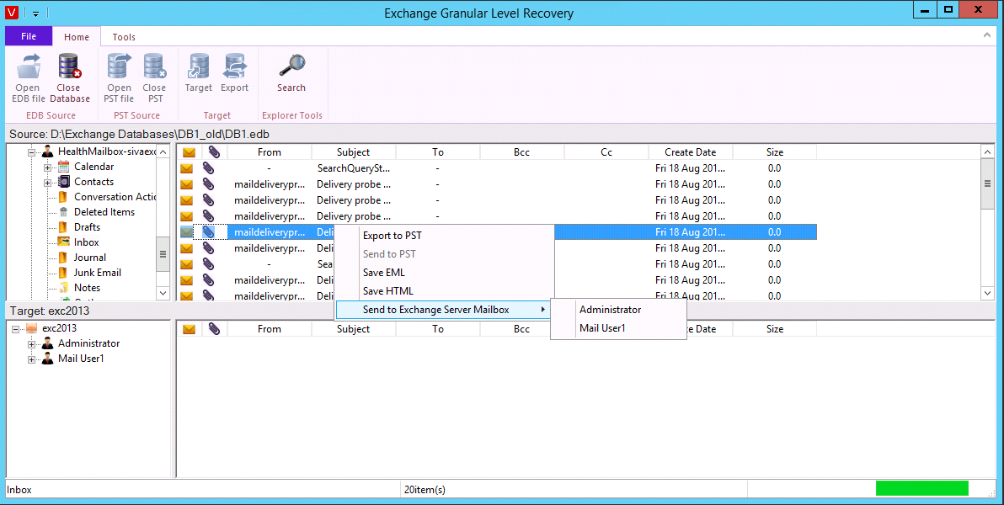
Task: Sort source list by From column
Action: click(x=270, y=152)
